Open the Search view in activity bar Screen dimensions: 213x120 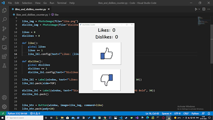click(x=4, y=19)
